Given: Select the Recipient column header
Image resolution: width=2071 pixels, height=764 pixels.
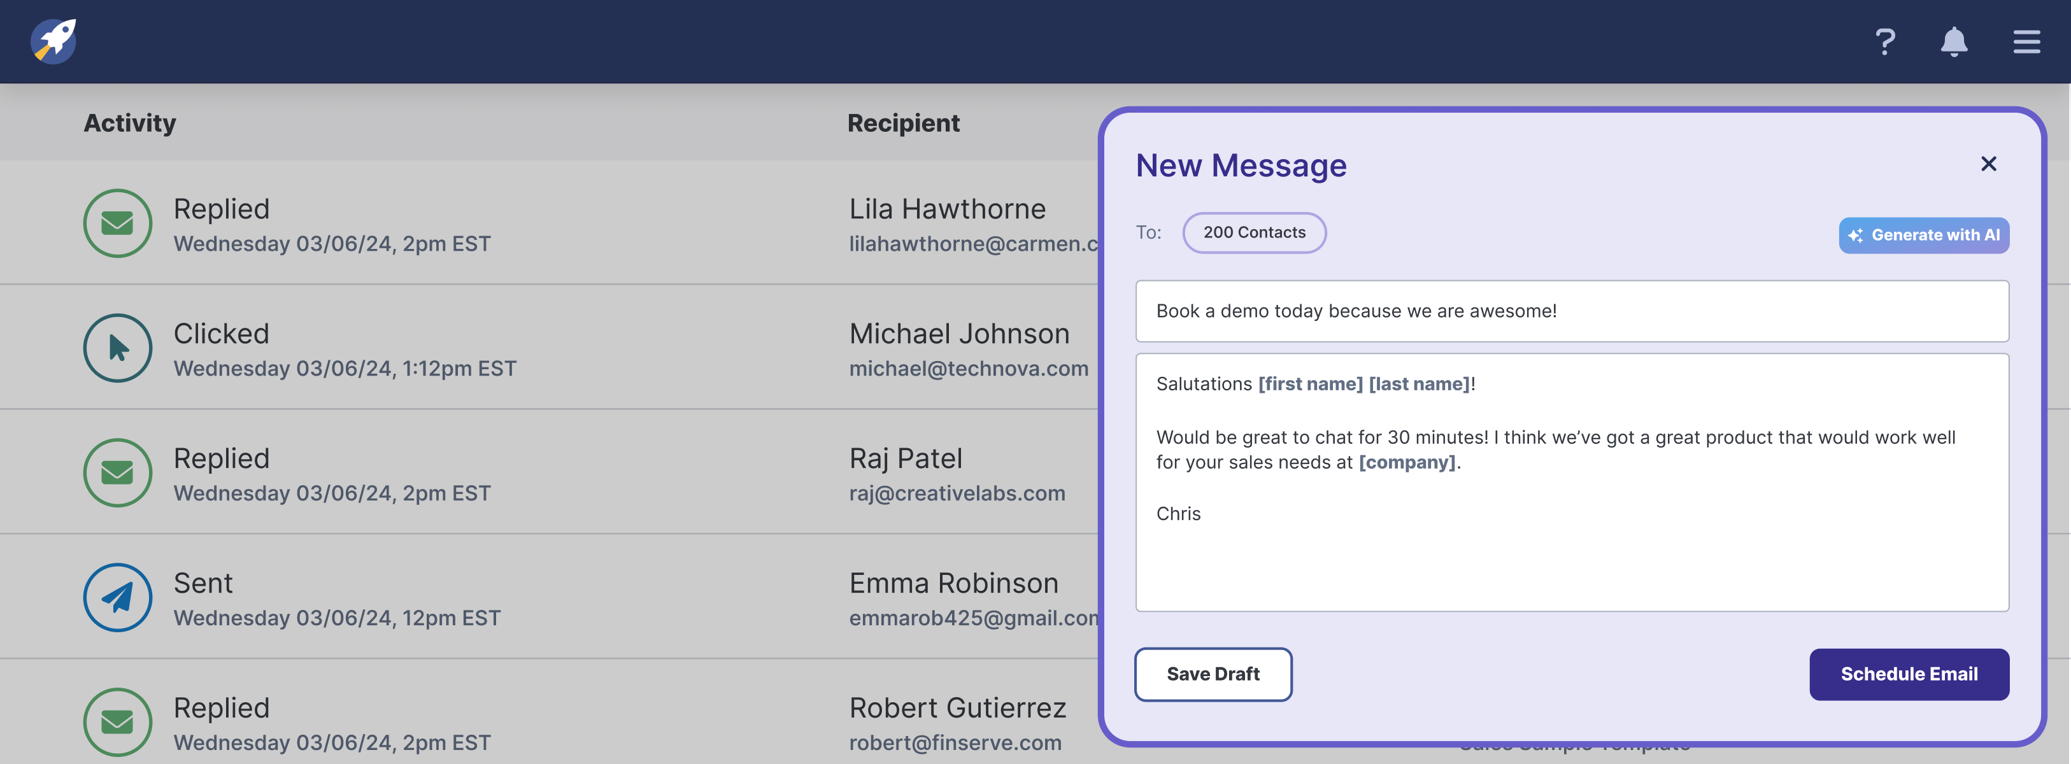Looking at the screenshot, I should tap(904, 123).
